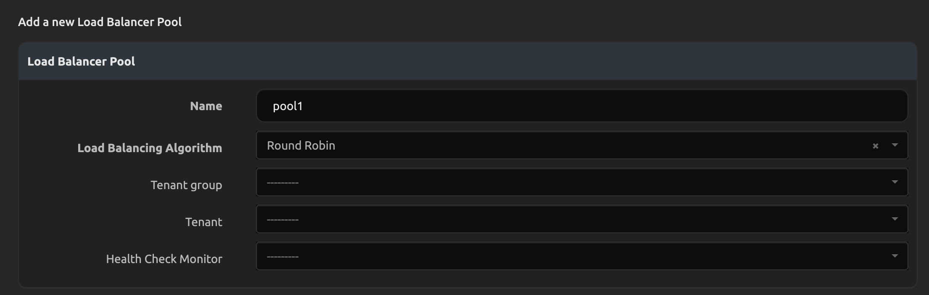Click the middle of the Health Check Monitor box
Viewport: 929px width, 295px height.
click(563, 256)
